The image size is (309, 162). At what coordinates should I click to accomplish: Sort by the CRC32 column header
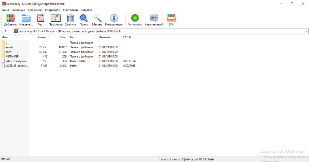130,37
